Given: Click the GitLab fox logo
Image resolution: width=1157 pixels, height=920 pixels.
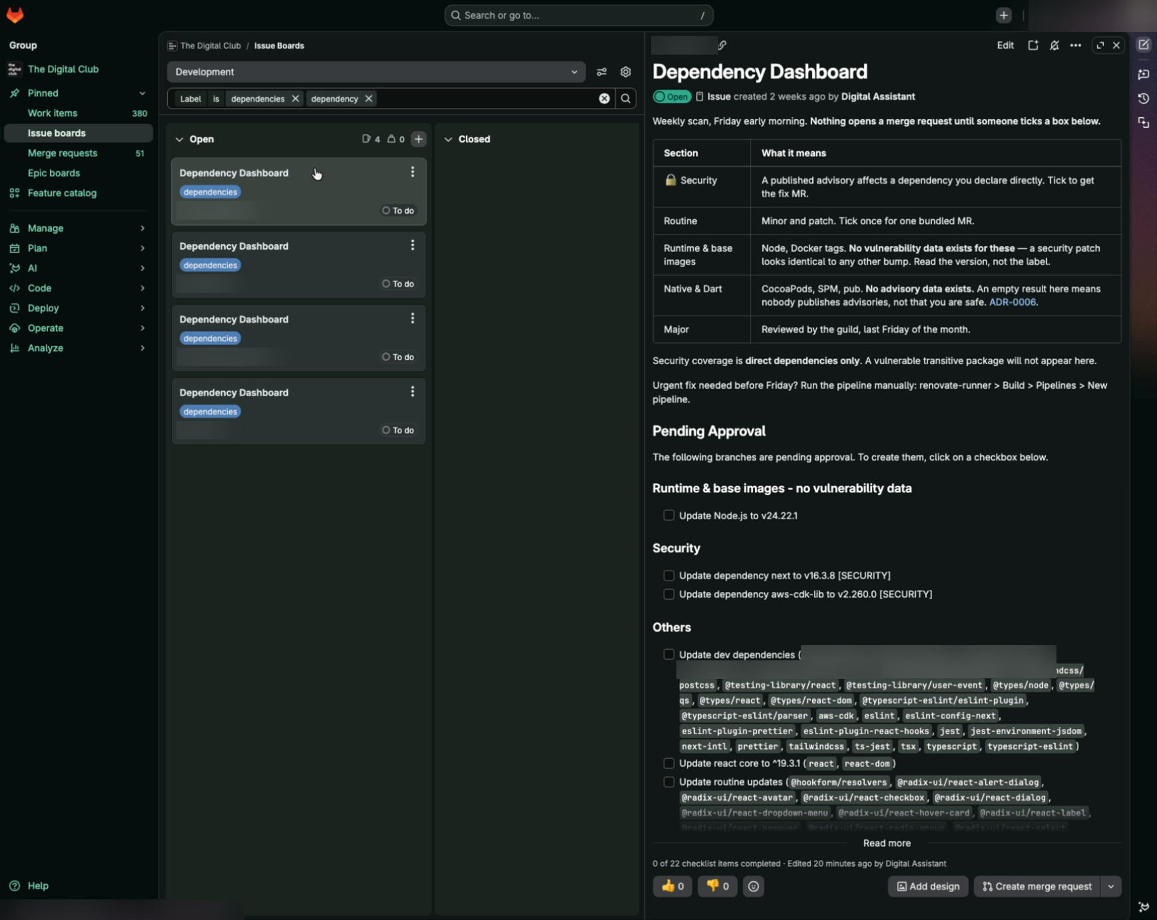Looking at the screenshot, I should [15, 15].
